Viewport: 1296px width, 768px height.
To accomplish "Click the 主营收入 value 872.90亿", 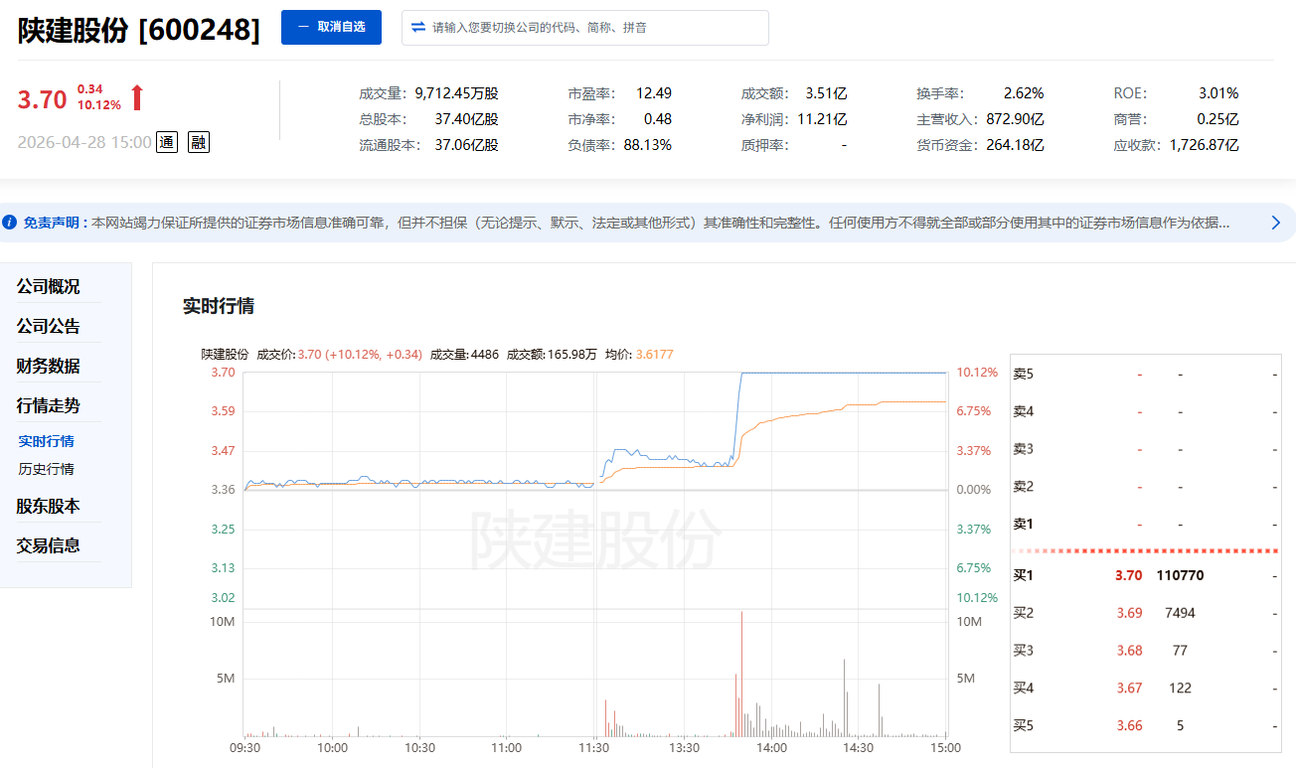I will tap(1015, 119).
